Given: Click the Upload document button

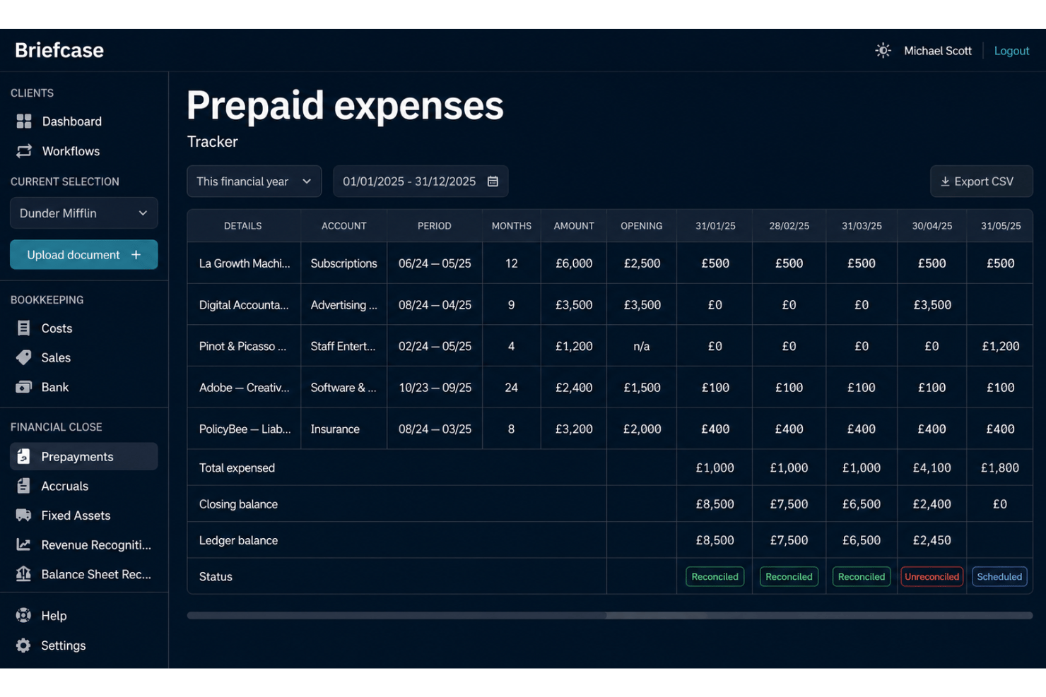Looking at the screenshot, I should 84,255.
